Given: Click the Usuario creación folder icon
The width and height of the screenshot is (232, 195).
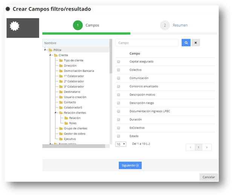Looking at the screenshot, I should 61,97.
